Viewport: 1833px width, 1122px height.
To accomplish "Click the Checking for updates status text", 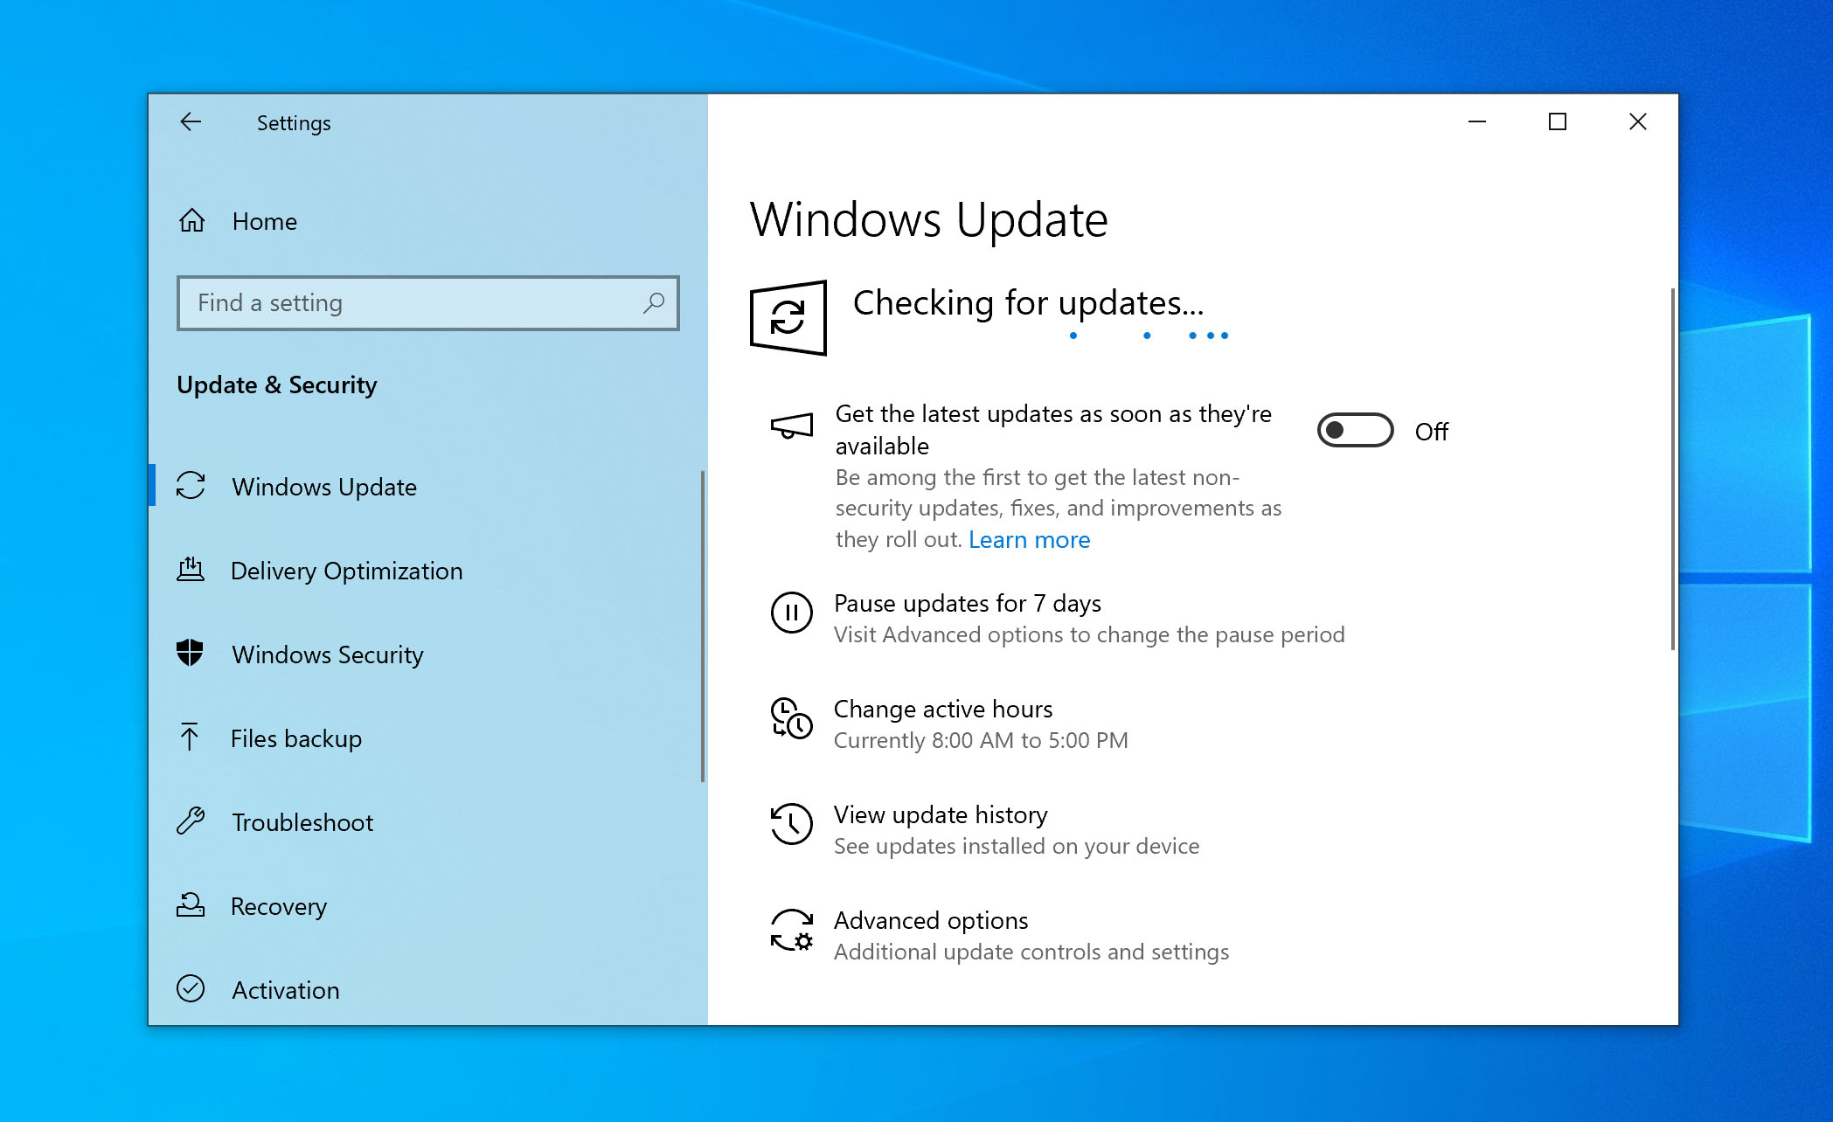I will [1028, 302].
